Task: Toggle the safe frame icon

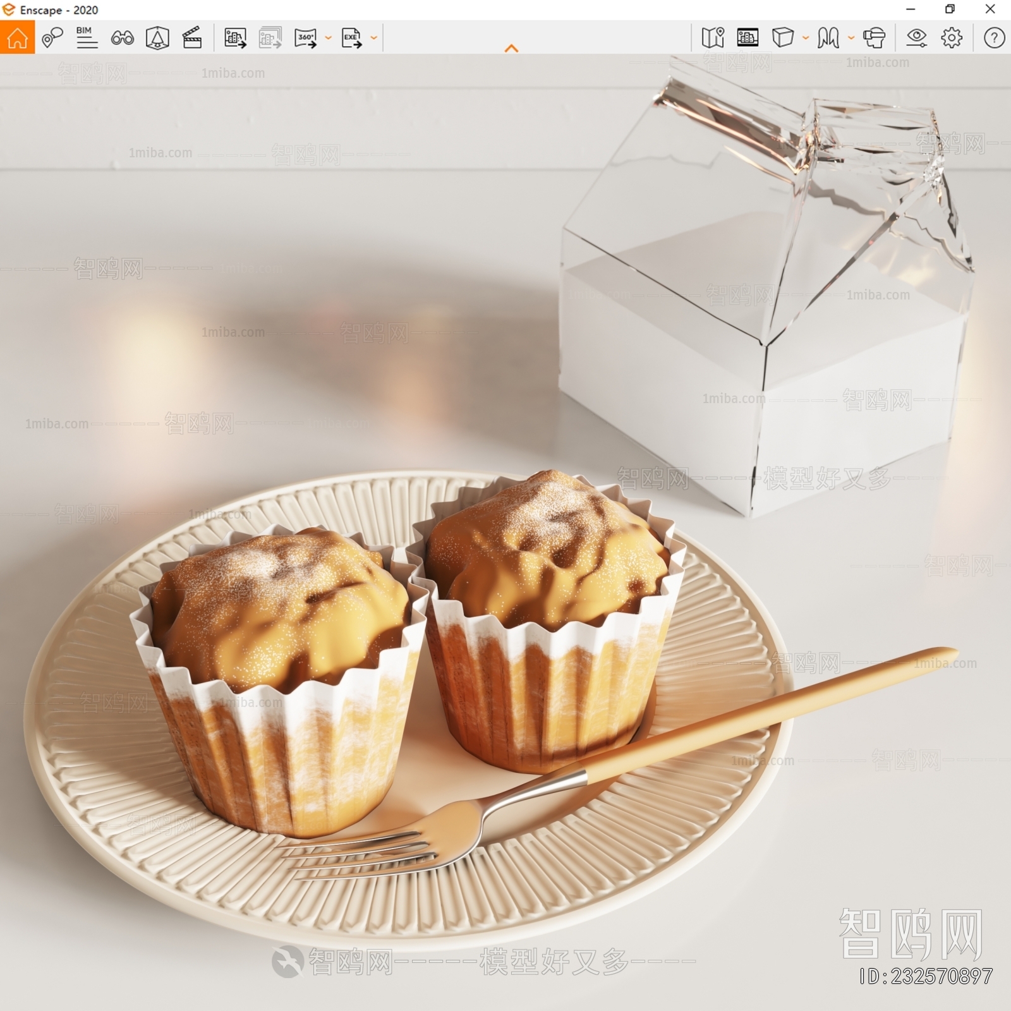Action: 748,38
